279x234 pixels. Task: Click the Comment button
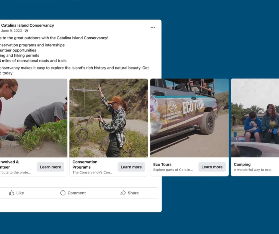(73, 193)
